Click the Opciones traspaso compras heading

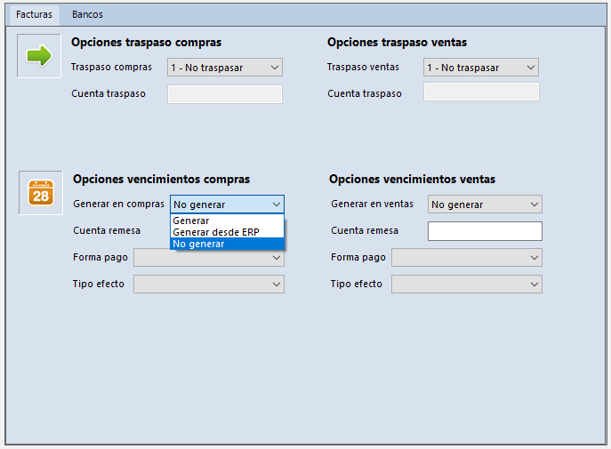point(146,43)
